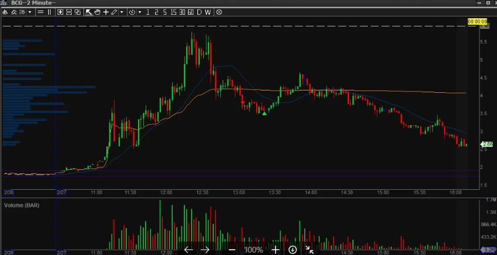Switch to 60 minute timeframe

click(x=190, y=12)
